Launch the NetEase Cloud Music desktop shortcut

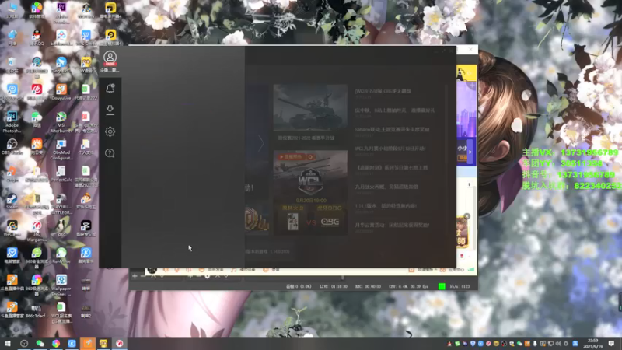[37, 92]
